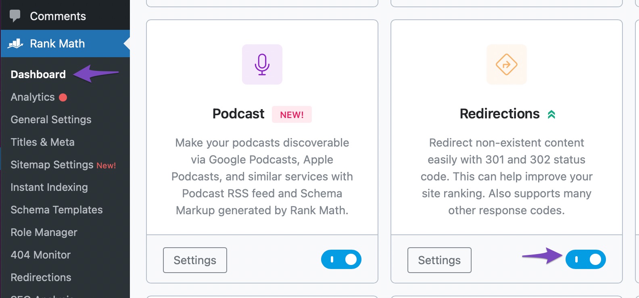Screen dimensions: 639x298
Task: Click the red Analytics notification dot
Action: click(x=63, y=97)
